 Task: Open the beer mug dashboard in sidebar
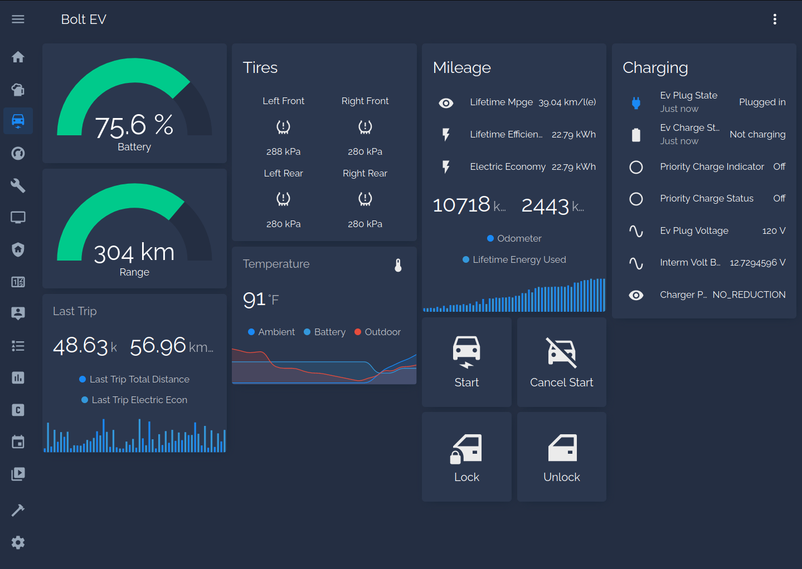(x=18, y=89)
